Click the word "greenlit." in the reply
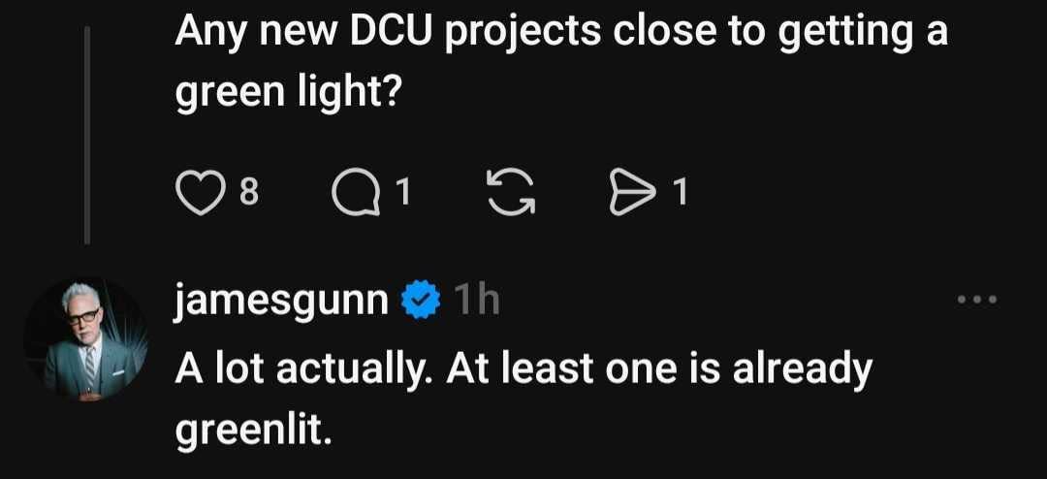The height and width of the screenshot is (479, 1047). (x=254, y=429)
